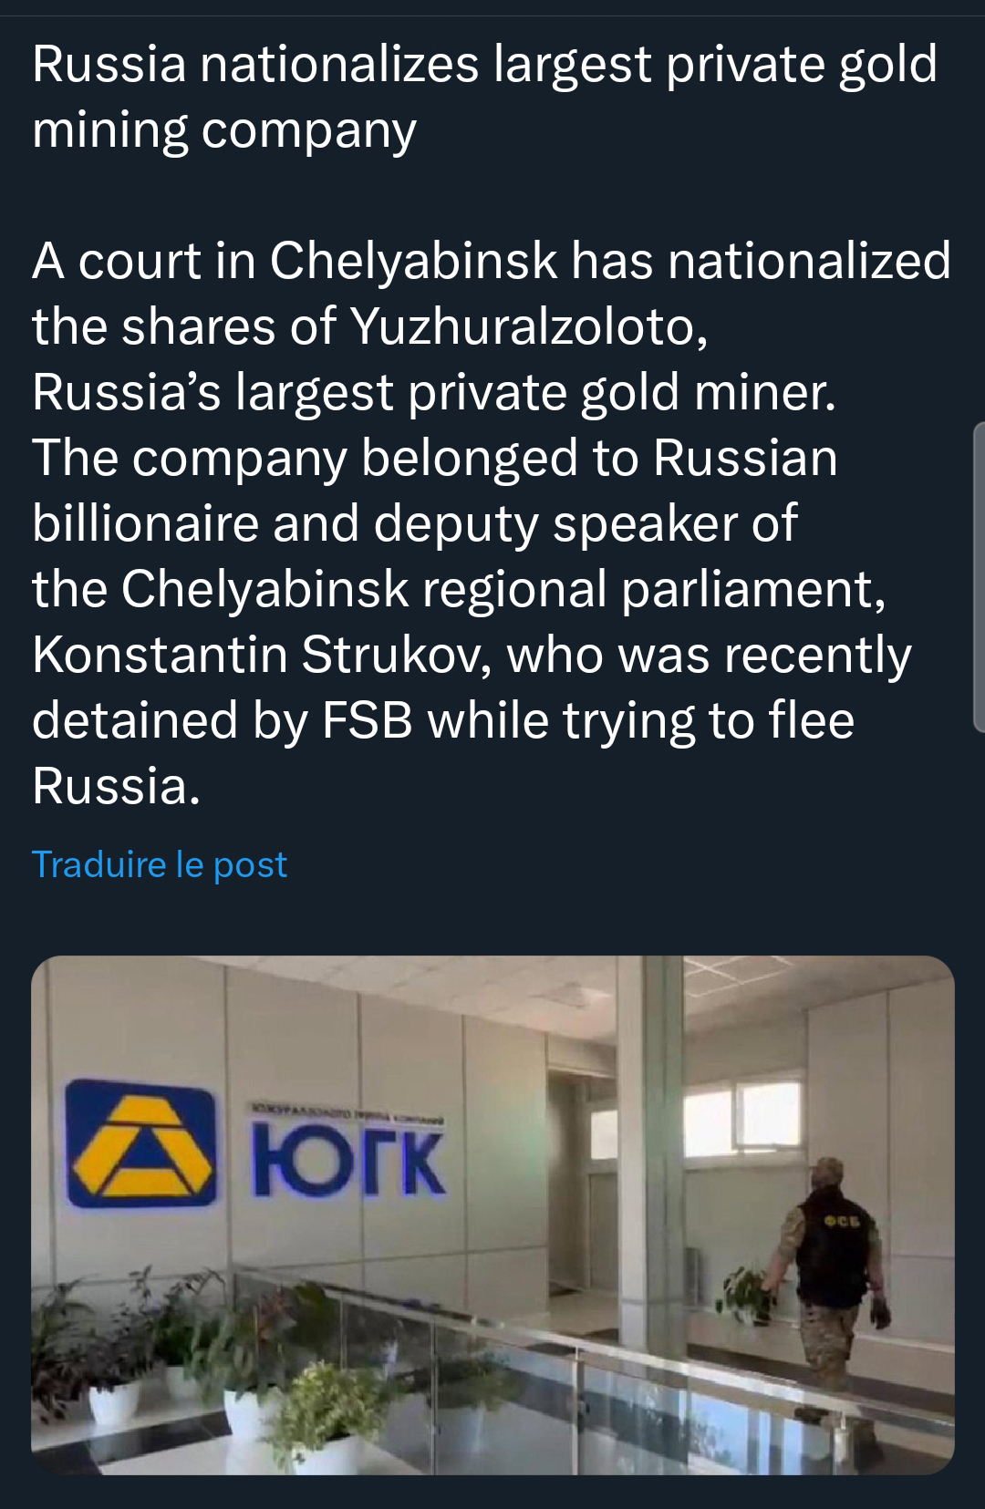The width and height of the screenshot is (985, 1509).
Task: Click the headline "Russia nationalizes largest private gold"
Action: (x=484, y=66)
